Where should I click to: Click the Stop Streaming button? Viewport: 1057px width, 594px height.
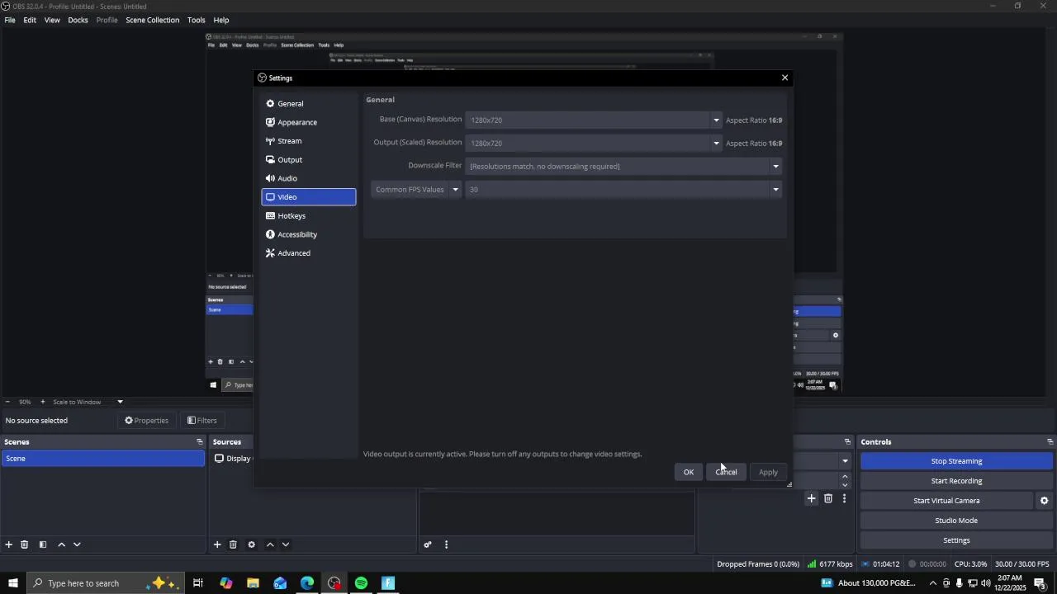956,461
